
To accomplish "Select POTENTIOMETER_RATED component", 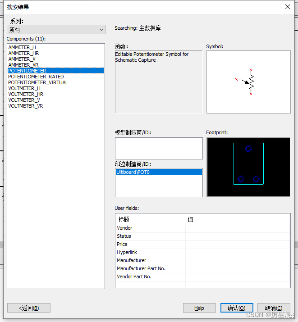I will tap(36, 77).
